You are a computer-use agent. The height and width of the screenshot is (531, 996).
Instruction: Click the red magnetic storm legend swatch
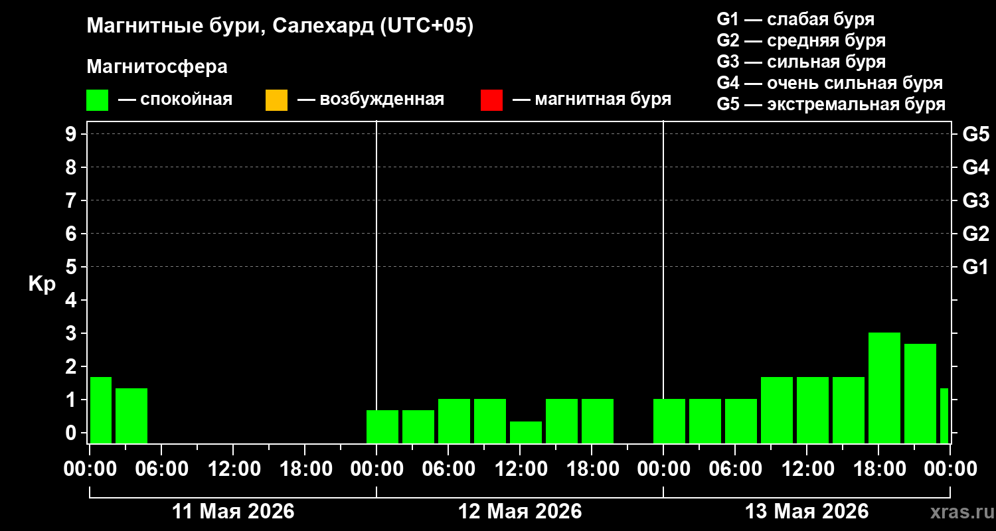[491, 100]
